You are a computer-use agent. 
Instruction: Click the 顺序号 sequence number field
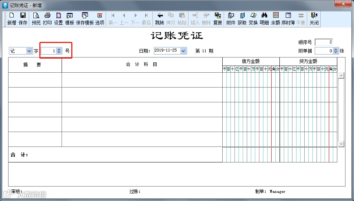[x=324, y=42]
